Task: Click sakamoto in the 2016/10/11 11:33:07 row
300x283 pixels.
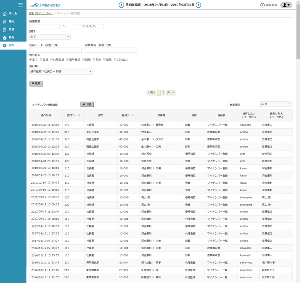Action: pyautogui.click(x=246, y=278)
